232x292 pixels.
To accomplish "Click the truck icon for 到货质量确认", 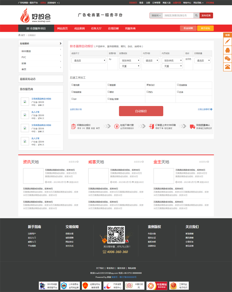I will point(192,126).
